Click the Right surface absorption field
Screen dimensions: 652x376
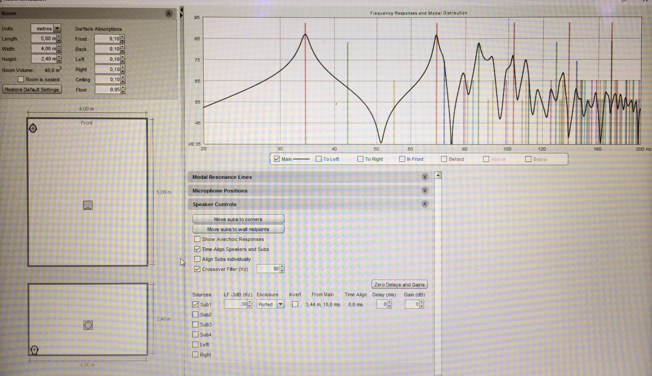coord(107,69)
